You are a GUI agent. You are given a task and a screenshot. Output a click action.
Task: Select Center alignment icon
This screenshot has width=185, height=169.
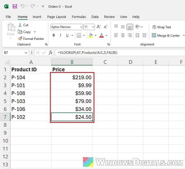(123, 35)
